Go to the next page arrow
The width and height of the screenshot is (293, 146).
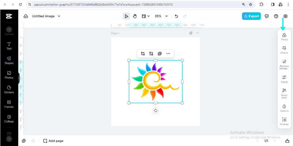pos(275,141)
